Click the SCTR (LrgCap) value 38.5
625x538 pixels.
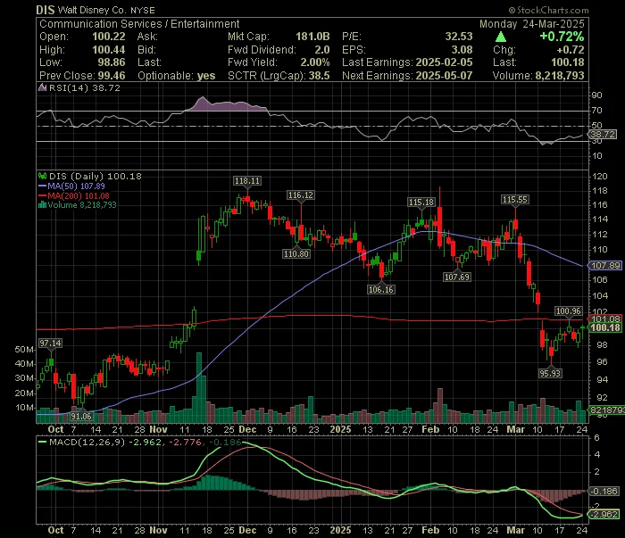(x=320, y=76)
